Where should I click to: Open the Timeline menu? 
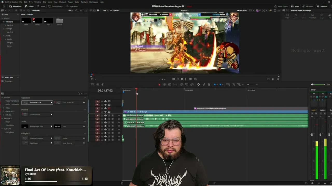point(38,2)
